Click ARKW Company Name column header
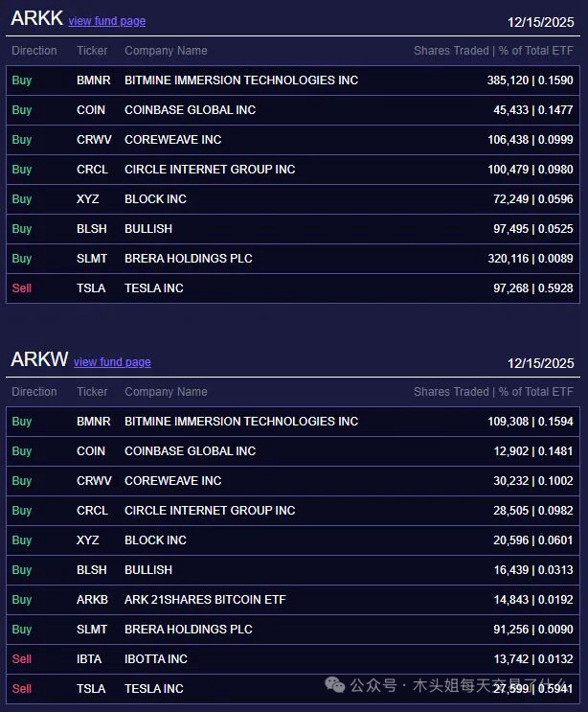Screen dimensions: 588x712 (x=166, y=391)
